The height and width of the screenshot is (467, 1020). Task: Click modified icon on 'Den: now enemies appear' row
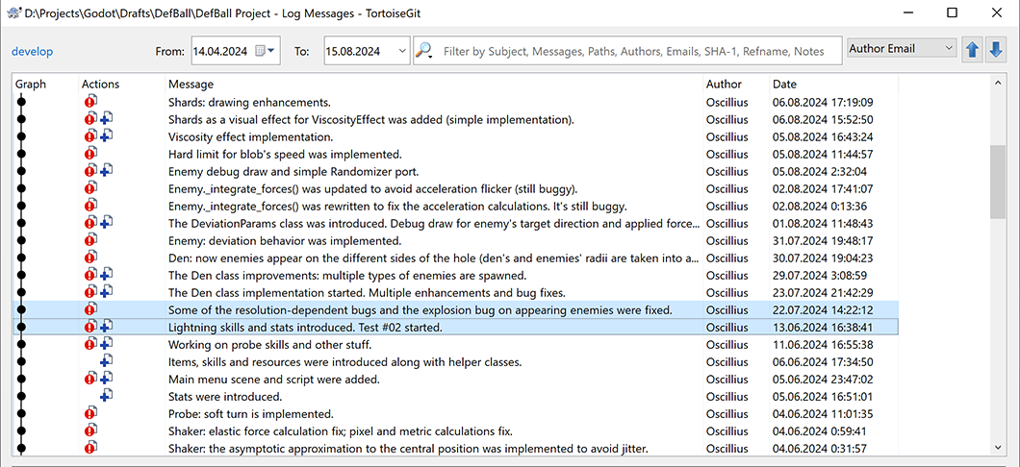[90, 257]
